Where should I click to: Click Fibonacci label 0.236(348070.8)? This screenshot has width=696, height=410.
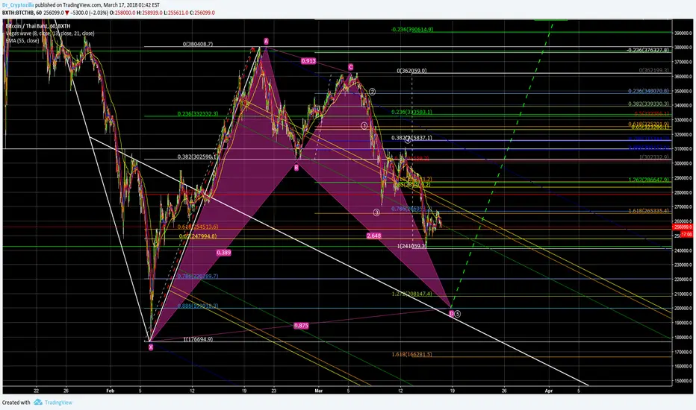click(x=648, y=91)
